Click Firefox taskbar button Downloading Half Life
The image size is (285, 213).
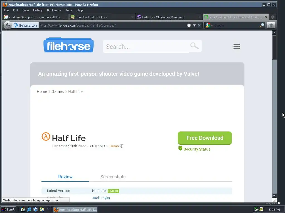(x=75, y=210)
